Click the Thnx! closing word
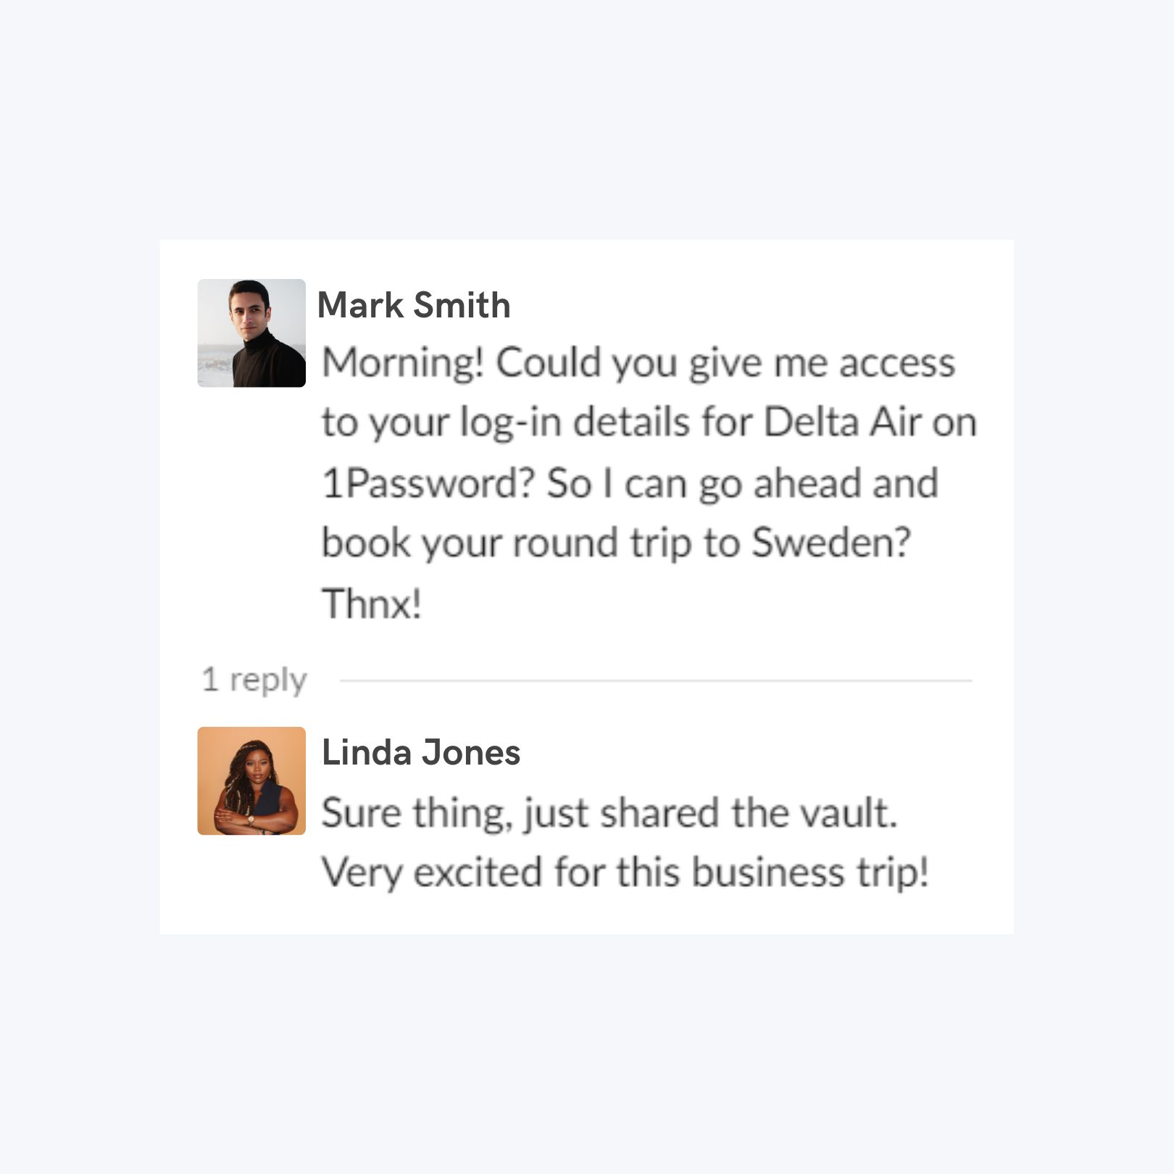Image resolution: width=1174 pixels, height=1174 pixels. click(372, 603)
